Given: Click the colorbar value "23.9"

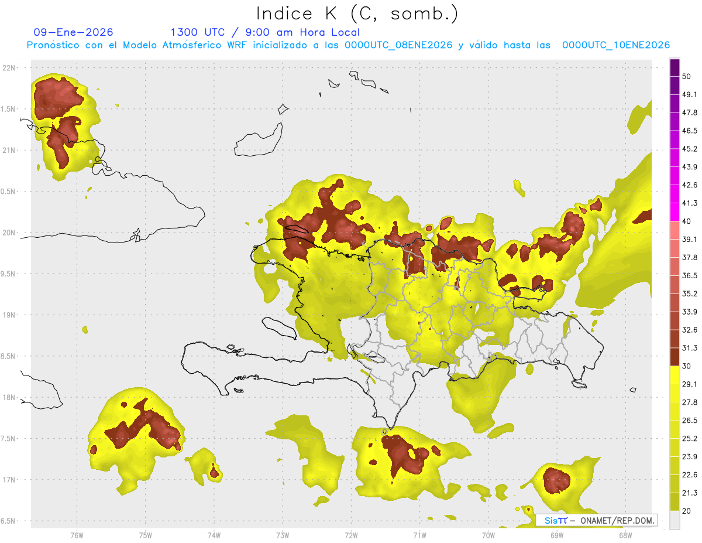Looking at the screenshot, I should click(x=690, y=457).
